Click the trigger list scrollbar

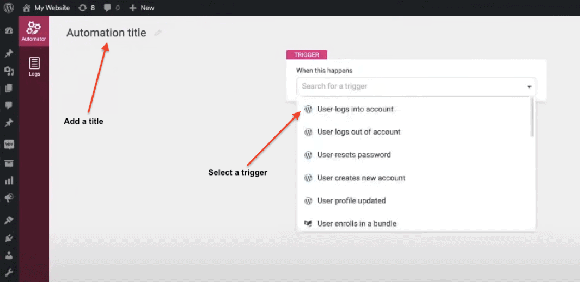[532, 117]
